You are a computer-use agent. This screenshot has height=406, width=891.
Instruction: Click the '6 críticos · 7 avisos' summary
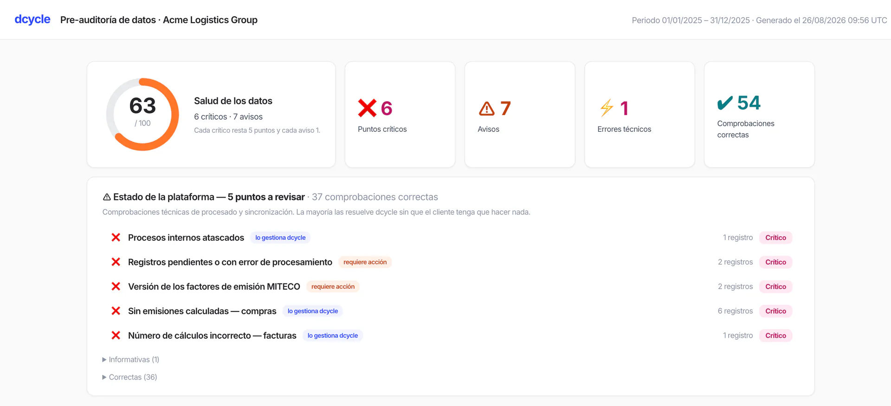228,117
